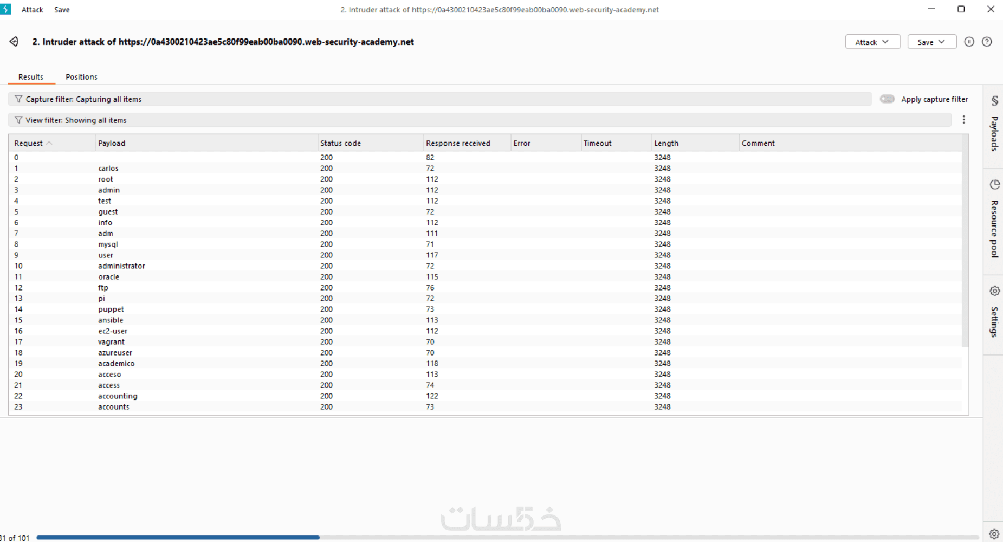Image resolution: width=1003 pixels, height=542 pixels.
Task: Click the Comment column header
Action: pyautogui.click(x=850, y=143)
